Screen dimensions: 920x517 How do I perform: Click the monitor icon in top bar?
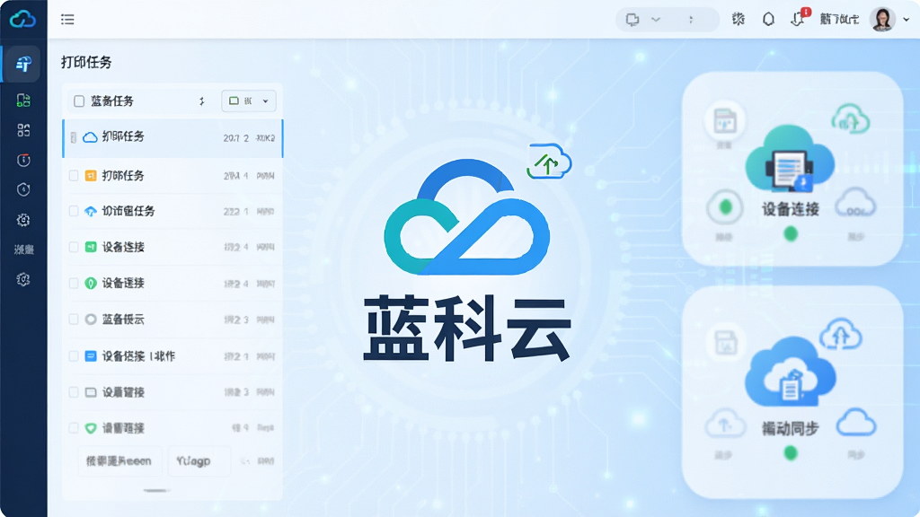632,20
